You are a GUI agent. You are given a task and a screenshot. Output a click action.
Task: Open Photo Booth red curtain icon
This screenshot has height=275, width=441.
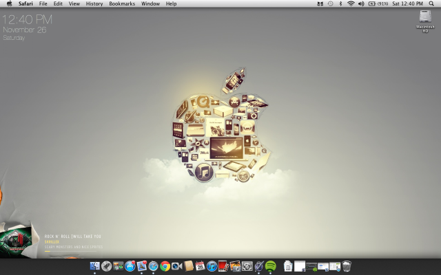[x=223, y=266]
